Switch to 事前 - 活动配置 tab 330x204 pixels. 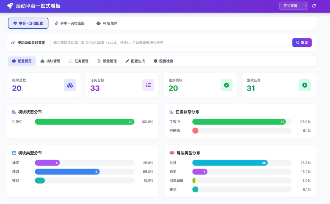pos(28,23)
